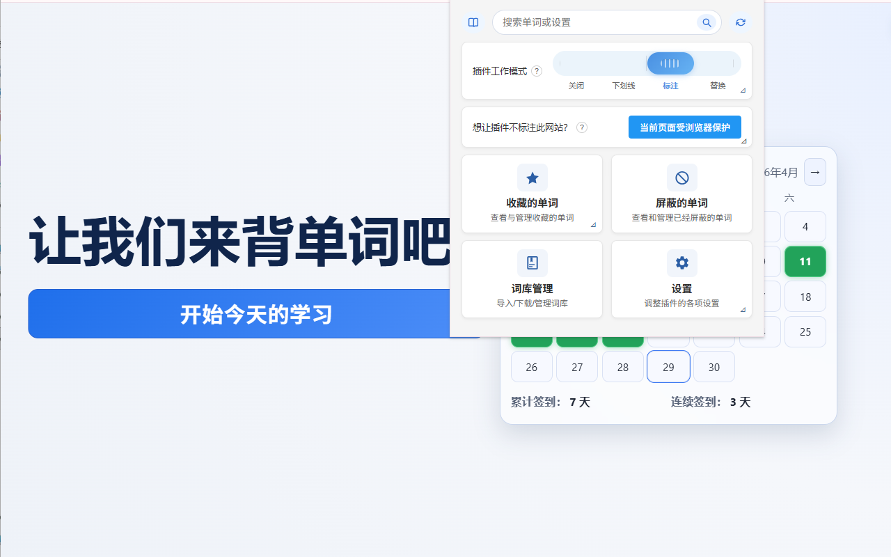The width and height of the screenshot is (891, 557).
Task: Click 插件工作模式 label
Action: coord(500,71)
